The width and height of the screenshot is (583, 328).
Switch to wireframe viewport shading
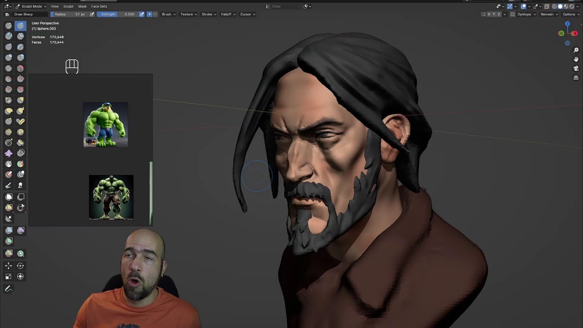coord(554,6)
